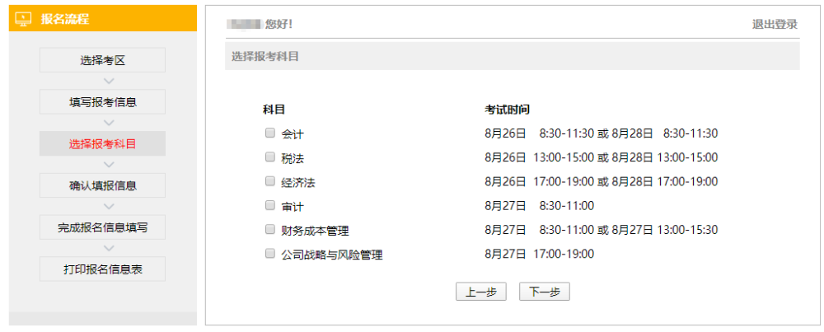Viewport: 824px width, 332px height.
Task: Click the arrow below 选择考区
Action: (108, 81)
